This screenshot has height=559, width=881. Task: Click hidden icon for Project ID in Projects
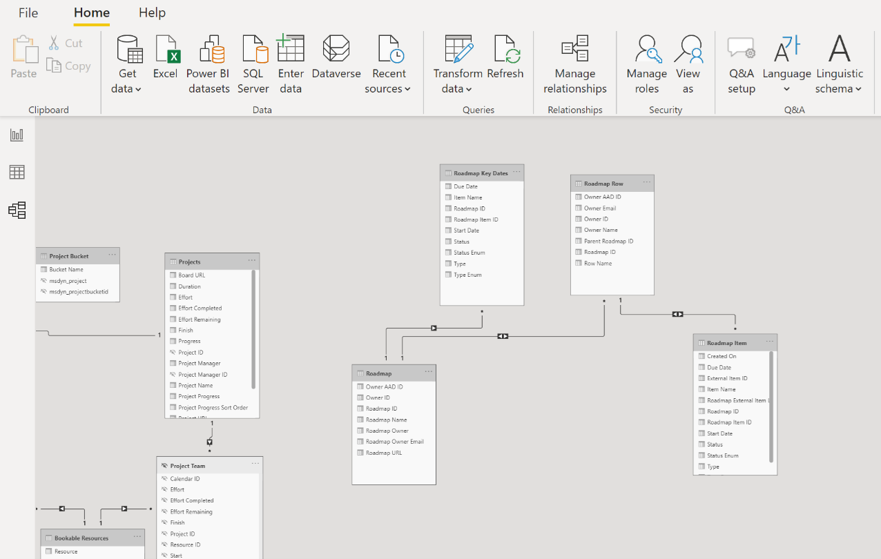tap(173, 353)
